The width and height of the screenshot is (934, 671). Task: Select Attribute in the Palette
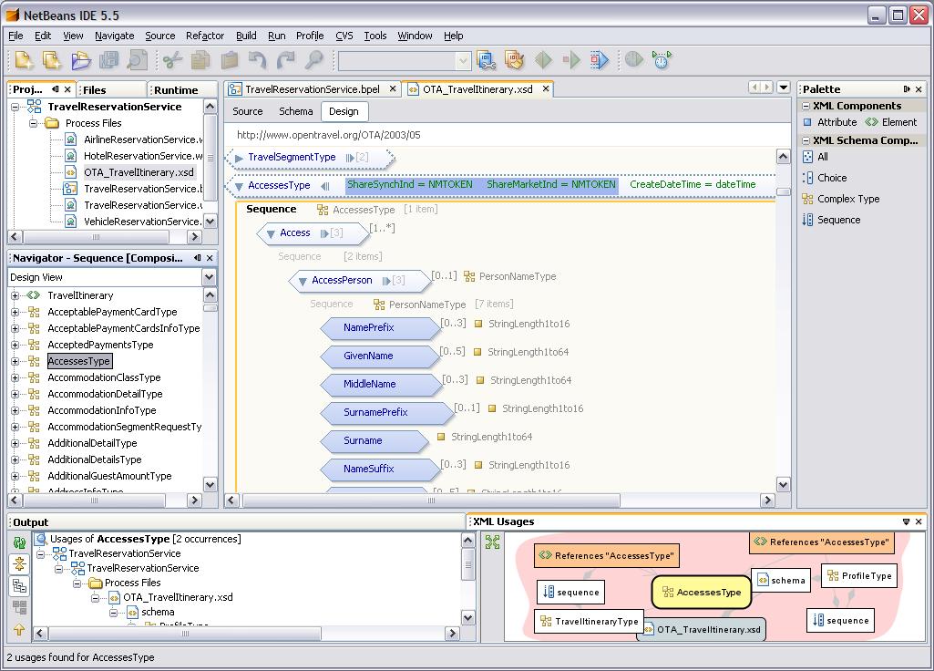tap(830, 122)
